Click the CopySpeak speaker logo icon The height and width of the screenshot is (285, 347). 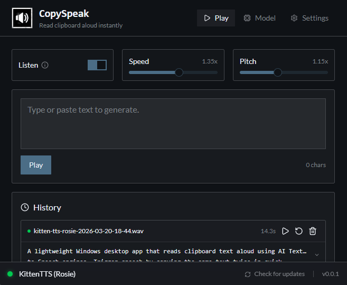coord(22,18)
